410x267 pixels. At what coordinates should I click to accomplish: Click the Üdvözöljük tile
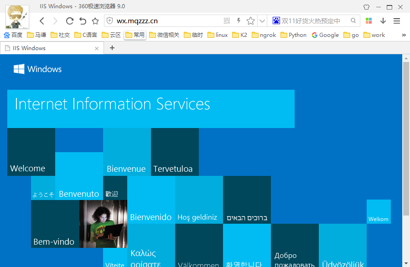click(x=343, y=245)
